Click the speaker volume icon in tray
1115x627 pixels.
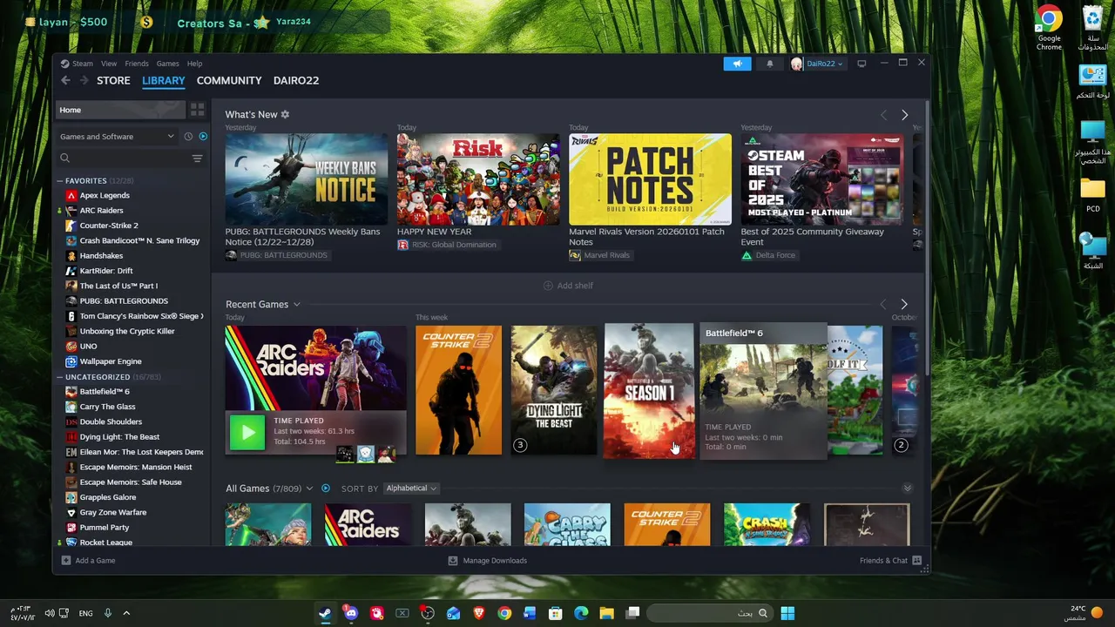point(50,613)
